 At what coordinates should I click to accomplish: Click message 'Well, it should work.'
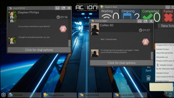109,39
